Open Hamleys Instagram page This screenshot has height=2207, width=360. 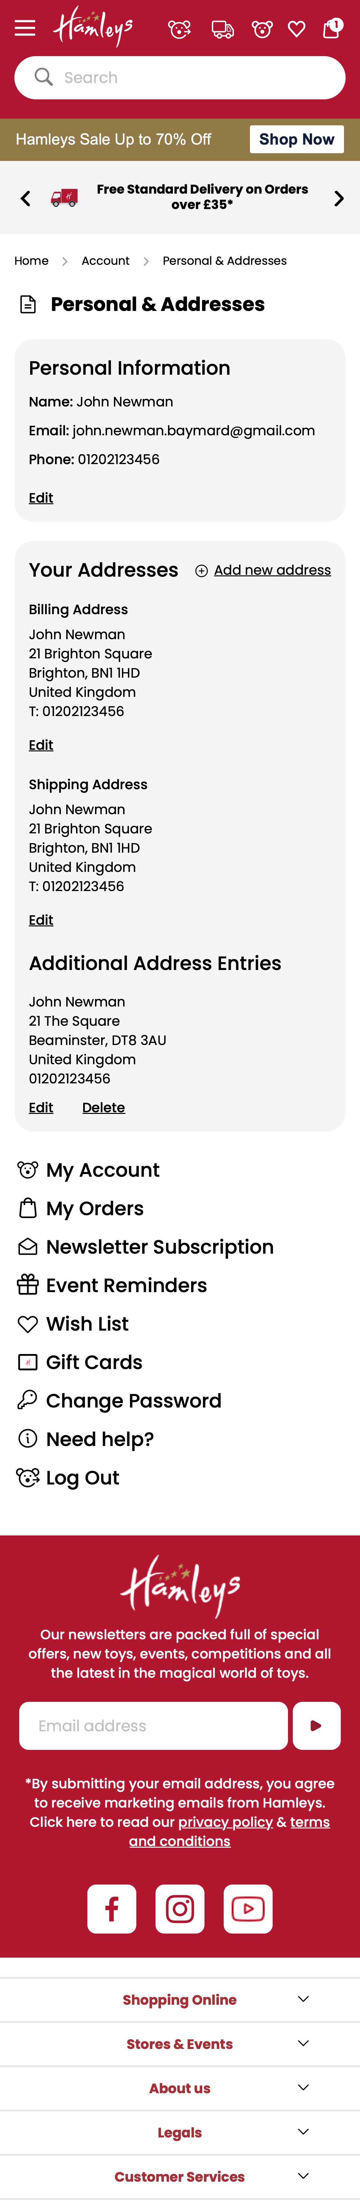pos(180,1909)
